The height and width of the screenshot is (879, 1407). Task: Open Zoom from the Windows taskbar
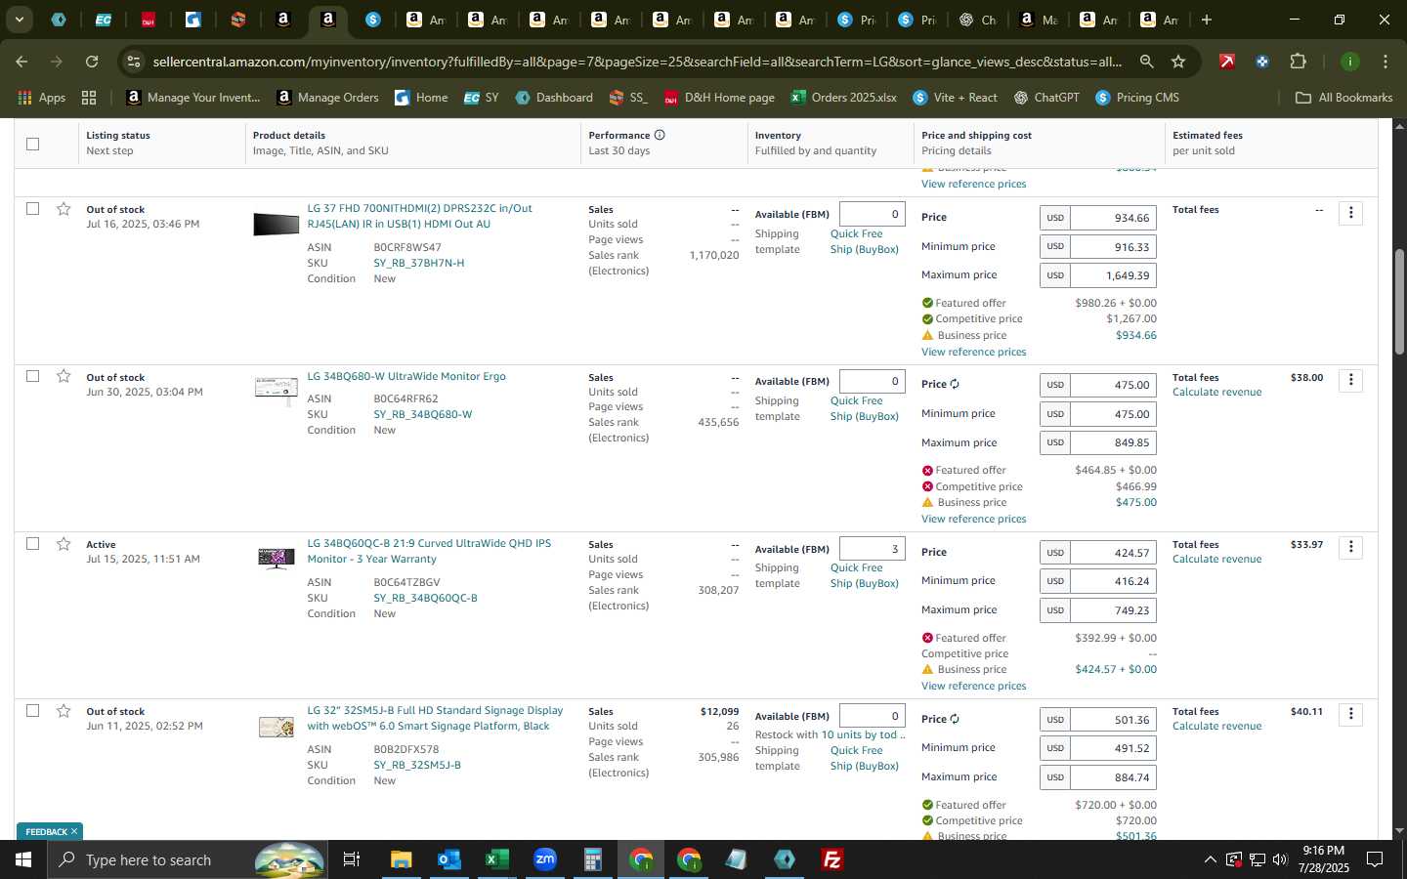coord(544,859)
